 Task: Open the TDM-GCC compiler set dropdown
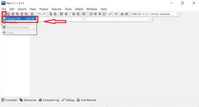coord(177,14)
